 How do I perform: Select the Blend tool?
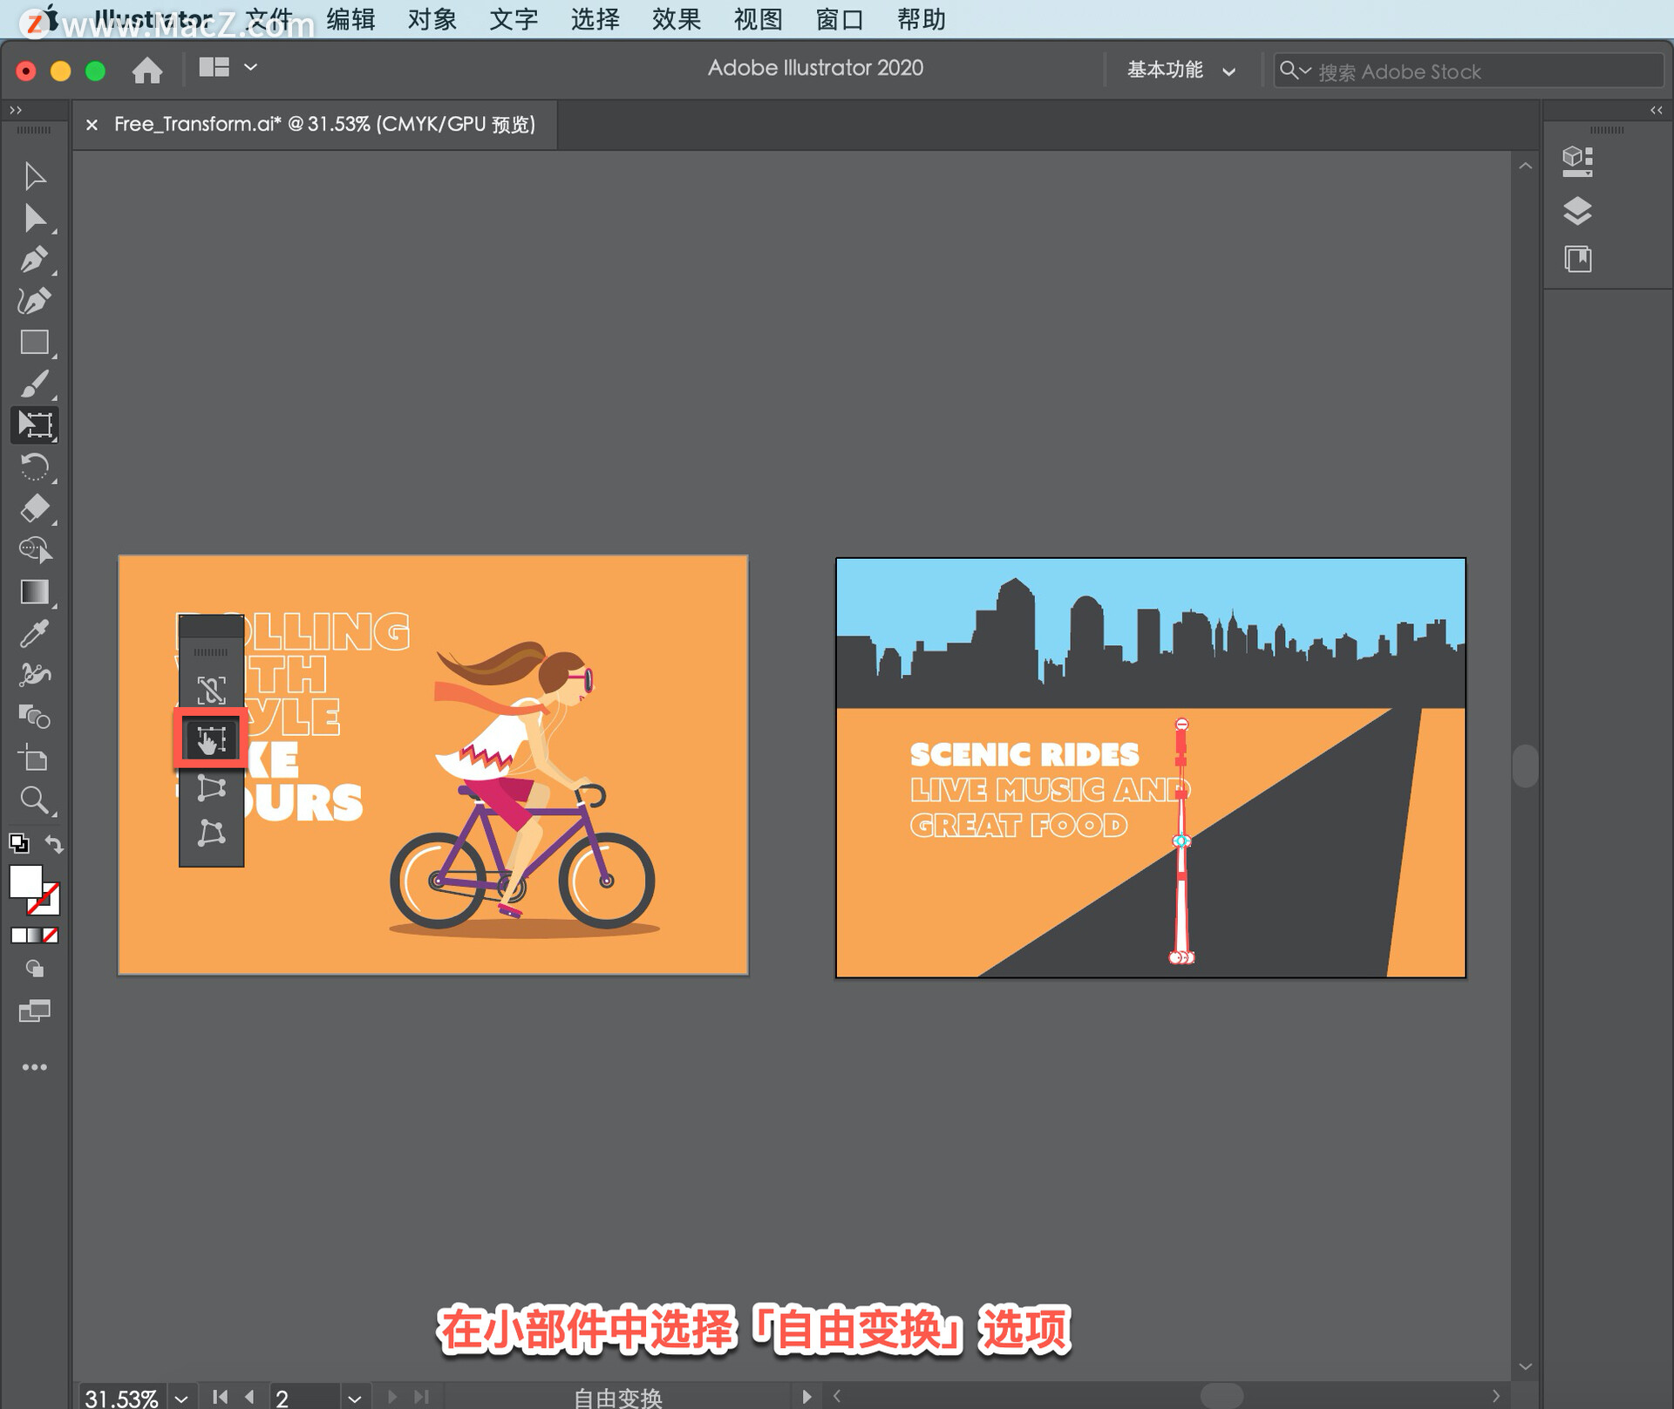click(35, 717)
